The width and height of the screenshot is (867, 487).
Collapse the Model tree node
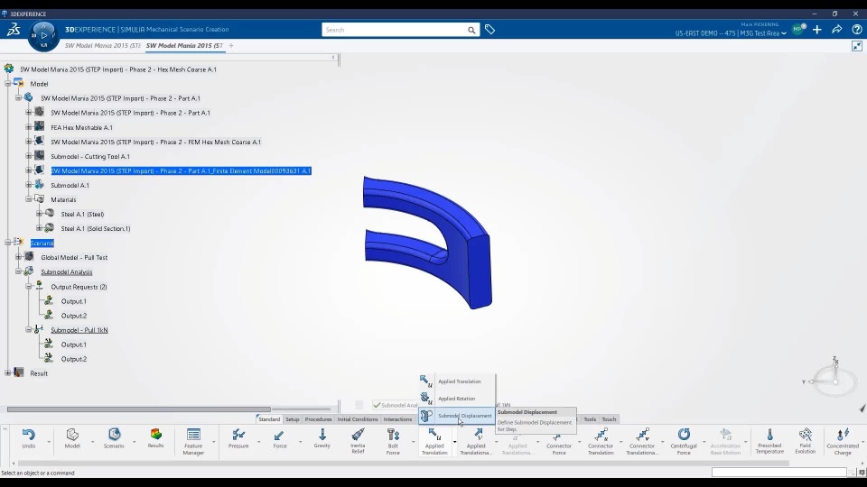pos(8,84)
